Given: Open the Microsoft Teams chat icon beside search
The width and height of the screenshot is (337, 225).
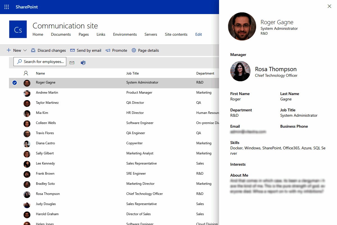Looking at the screenshot, I should (83, 62).
